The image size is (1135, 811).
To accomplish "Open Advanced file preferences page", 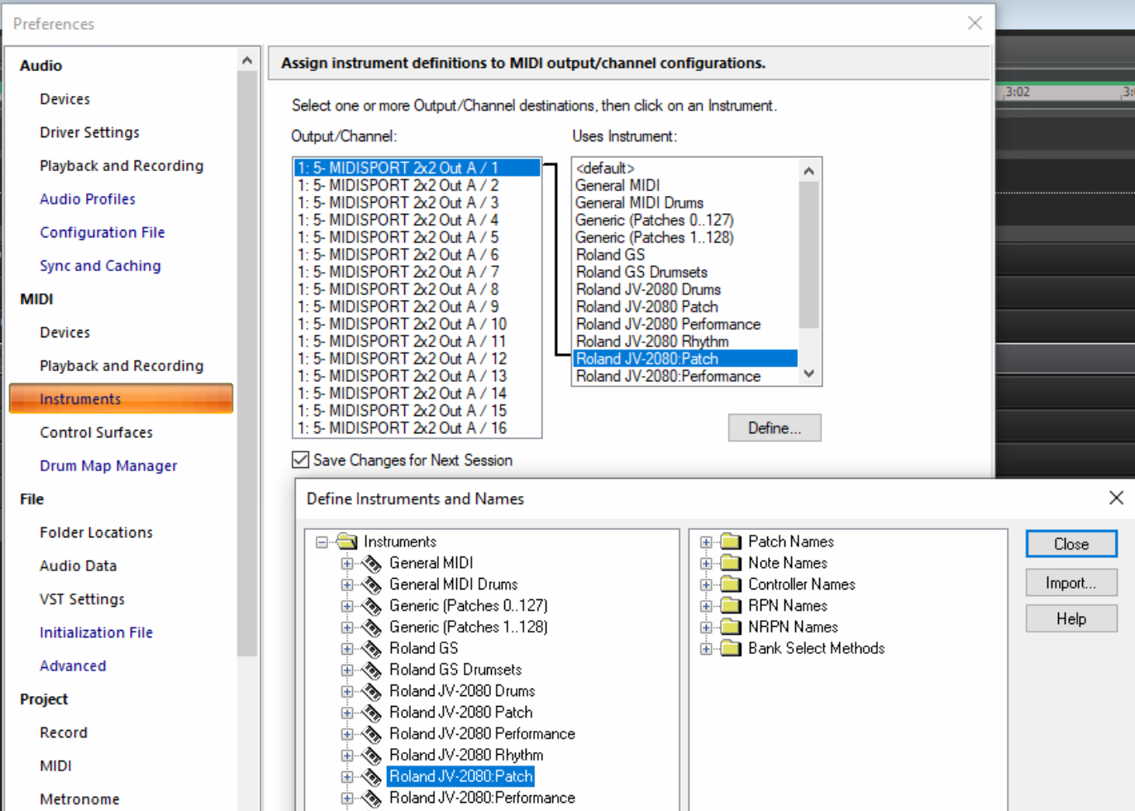I will click(x=73, y=666).
